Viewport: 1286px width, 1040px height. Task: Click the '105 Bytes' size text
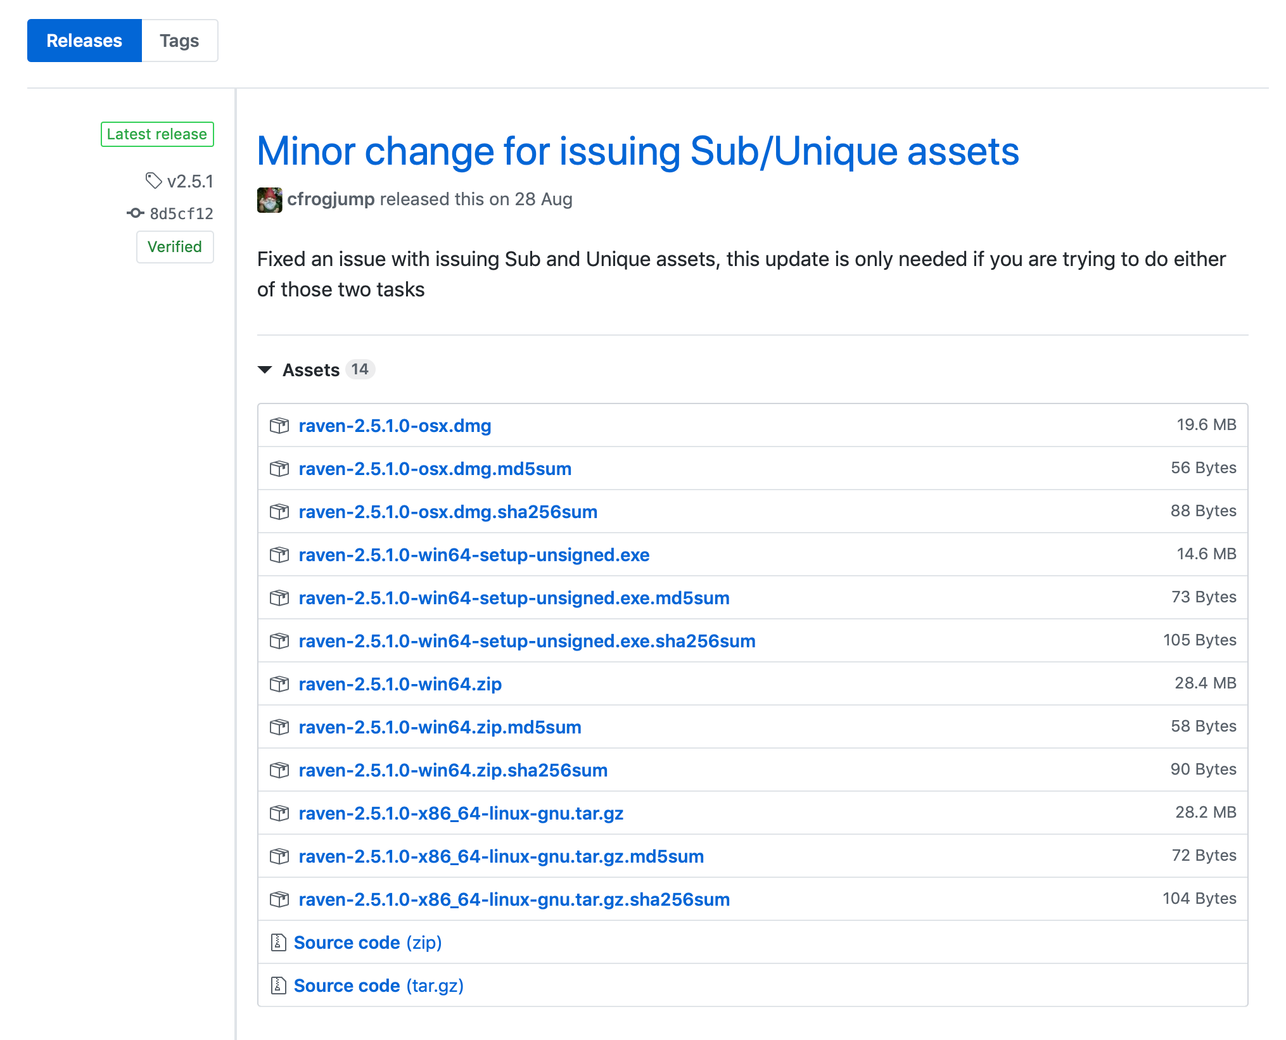pos(1200,640)
